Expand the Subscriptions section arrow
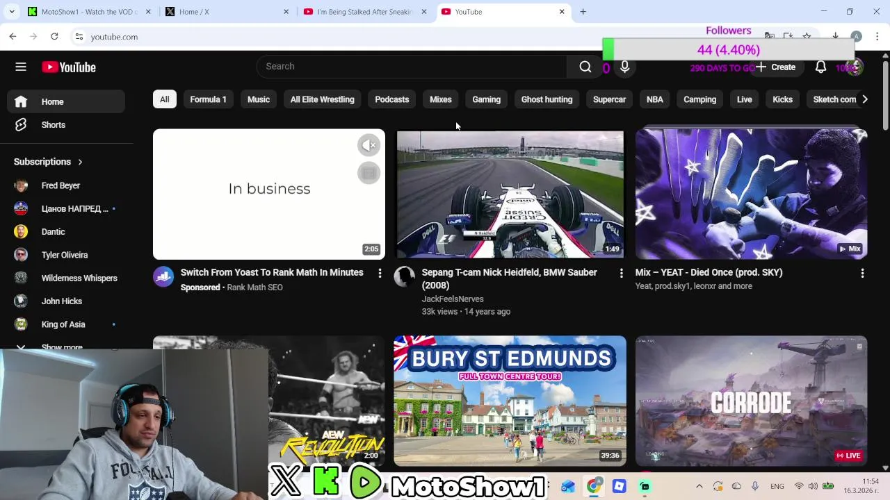The image size is (890, 500). click(80, 162)
